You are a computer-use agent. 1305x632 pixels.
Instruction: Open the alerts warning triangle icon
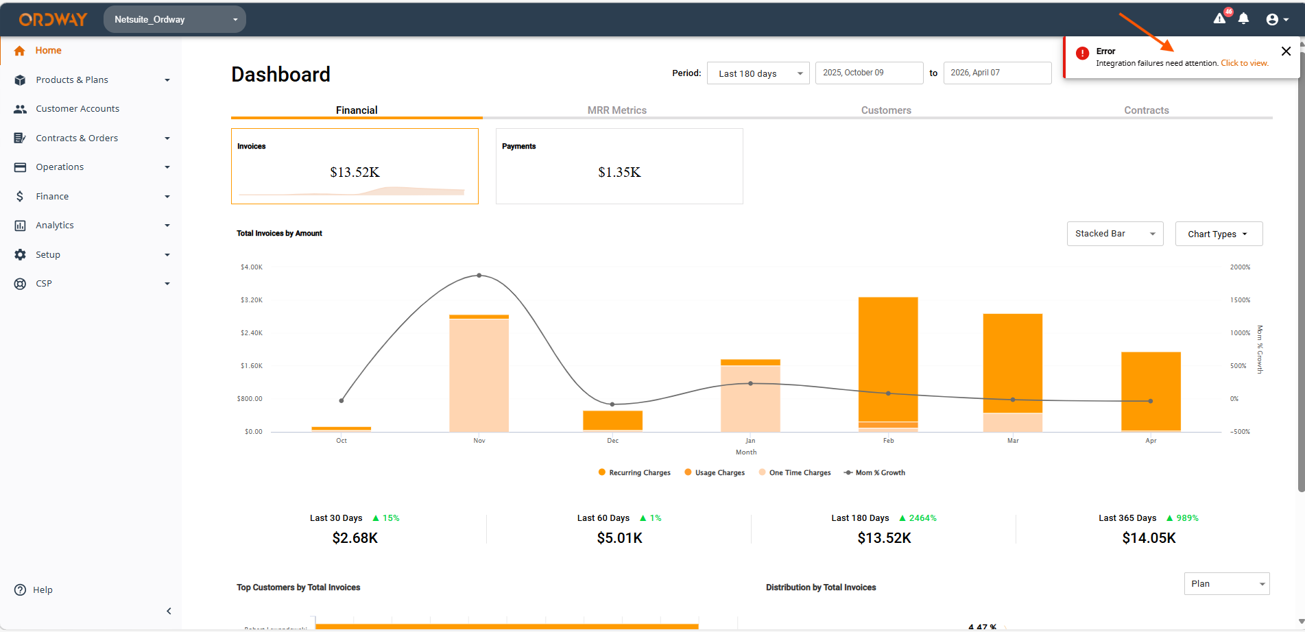[x=1219, y=19]
